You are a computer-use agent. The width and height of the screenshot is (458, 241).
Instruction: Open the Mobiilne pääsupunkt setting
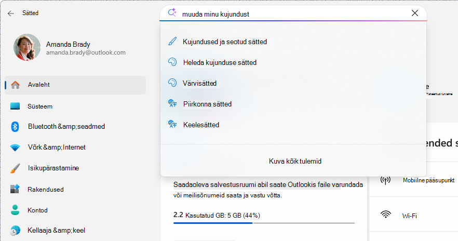[428, 180]
